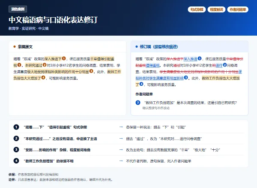Click orange marker 1 after 深入推进下
This screenshot has width=257, height=188.
(64, 58)
